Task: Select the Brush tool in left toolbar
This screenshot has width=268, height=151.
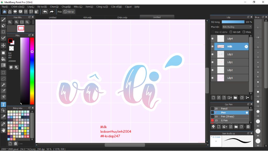Action: click(x=3, y=20)
